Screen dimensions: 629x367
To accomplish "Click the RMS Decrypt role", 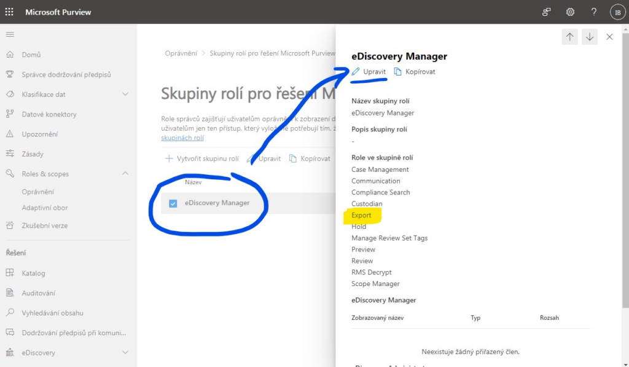I will pyautogui.click(x=372, y=272).
